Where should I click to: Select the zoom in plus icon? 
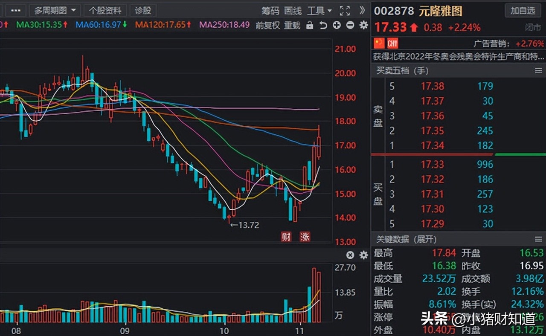click(337, 26)
